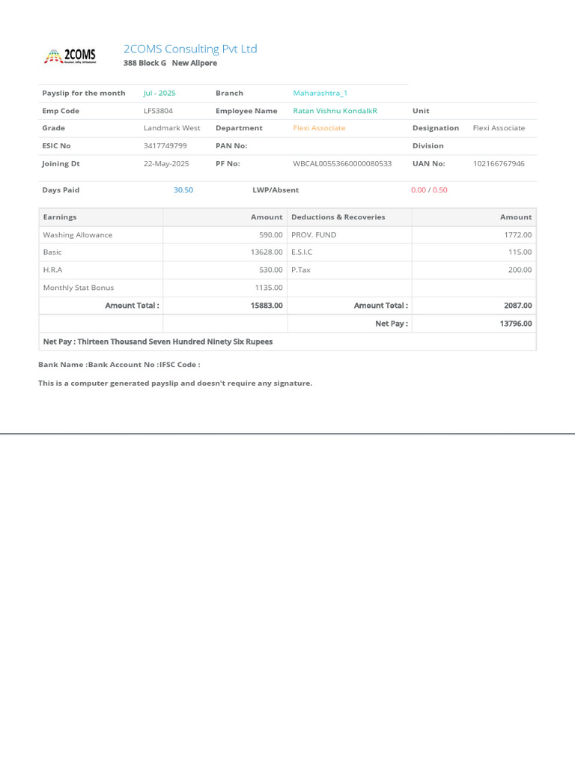Select the 'E.S.I.C' deduction label

pyautogui.click(x=302, y=252)
